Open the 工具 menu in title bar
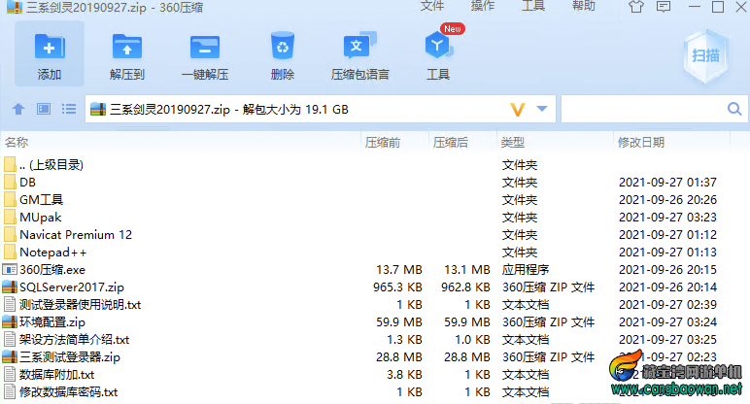Viewport: 750px width, 404px height. tap(533, 6)
